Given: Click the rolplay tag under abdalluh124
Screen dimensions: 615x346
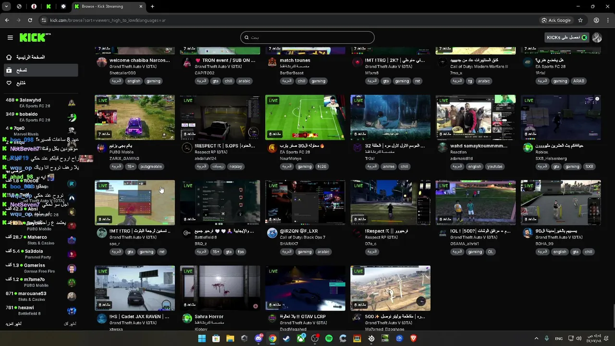Looking at the screenshot, I should coord(236,166).
